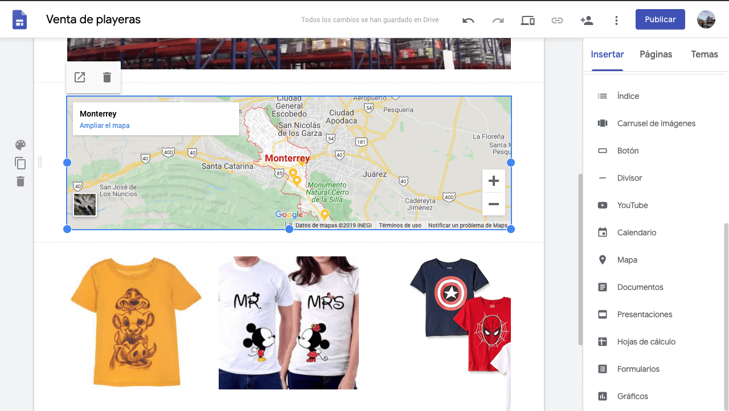Screen dimensions: 729x411
Task: Select the yellow Lion King t-shirt image
Action: click(136, 322)
